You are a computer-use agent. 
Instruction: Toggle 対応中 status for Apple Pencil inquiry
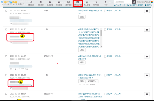[x=105, y=94]
